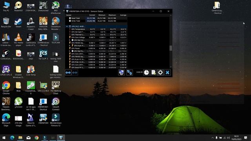Open HWiNFO sensor settings gear
This screenshot has width=251, height=141.
pyautogui.click(x=160, y=72)
